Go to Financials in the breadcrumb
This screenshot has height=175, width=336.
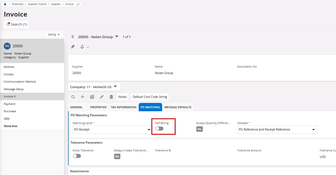pyautogui.click(x=18, y=4)
